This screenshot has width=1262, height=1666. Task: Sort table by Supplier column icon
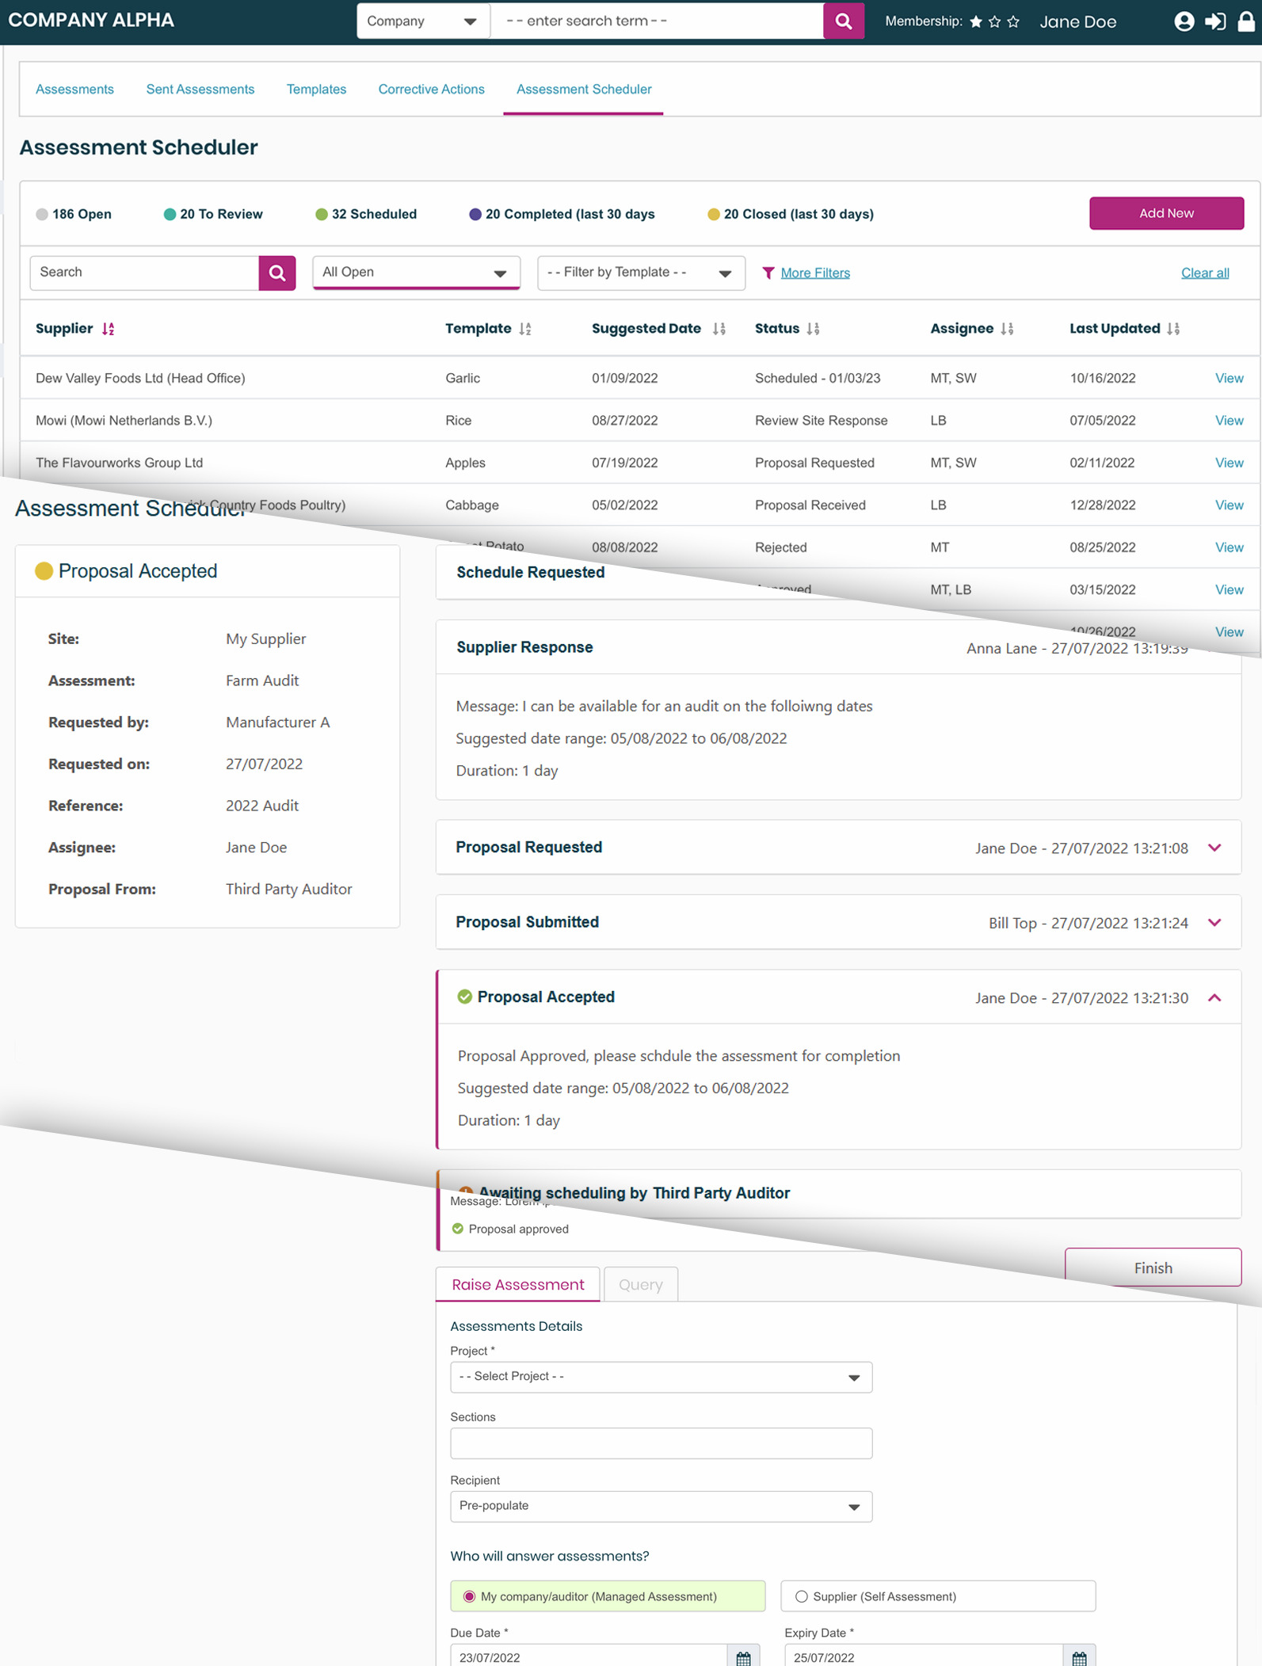coord(109,329)
